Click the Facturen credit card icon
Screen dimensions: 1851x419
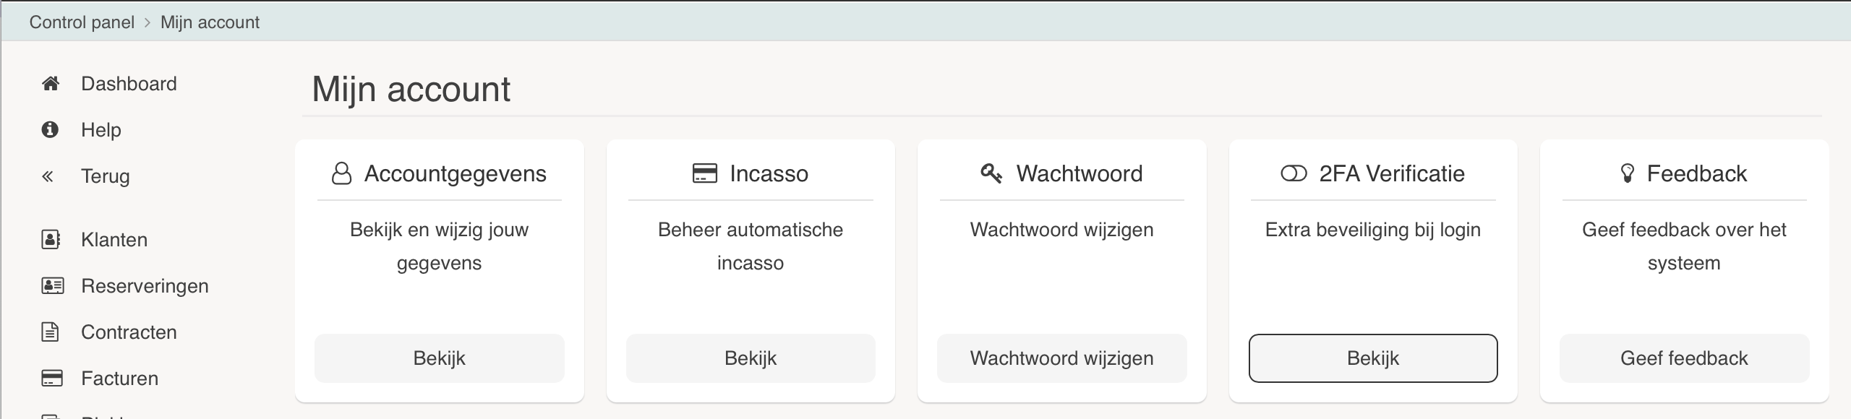[x=52, y=379]
